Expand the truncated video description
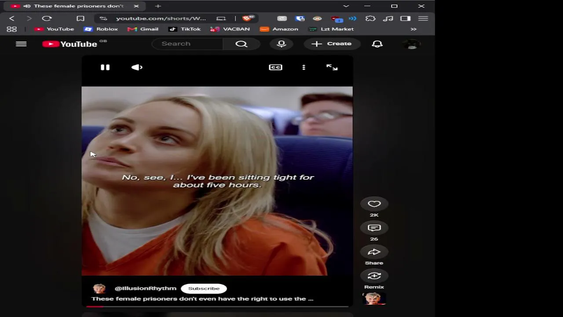This screenshot has height=317, width=563. (x=202, y=299)
